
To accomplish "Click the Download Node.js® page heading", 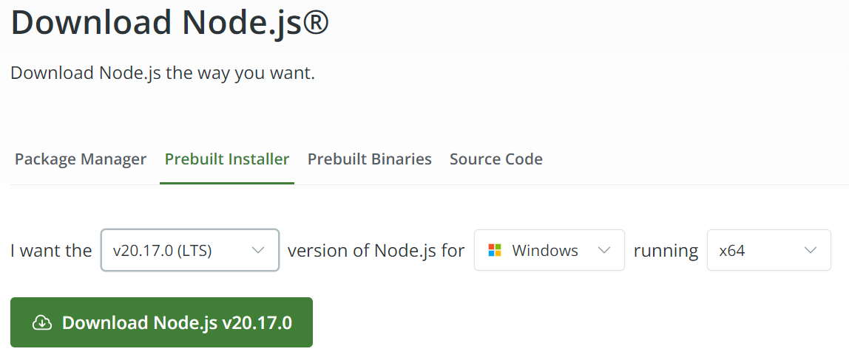I will point(169,23).
